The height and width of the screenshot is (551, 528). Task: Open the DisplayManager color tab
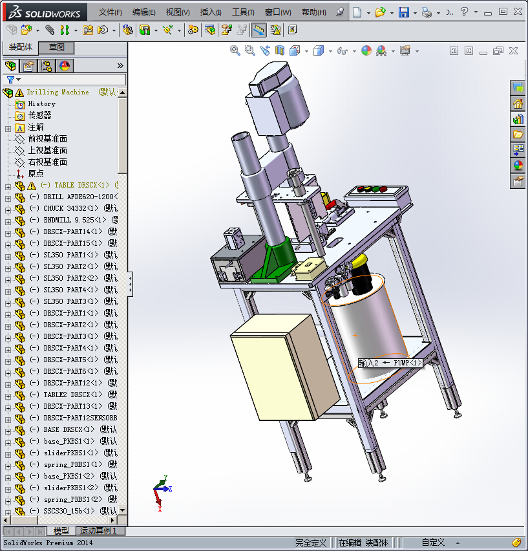(x=65, y=66)
